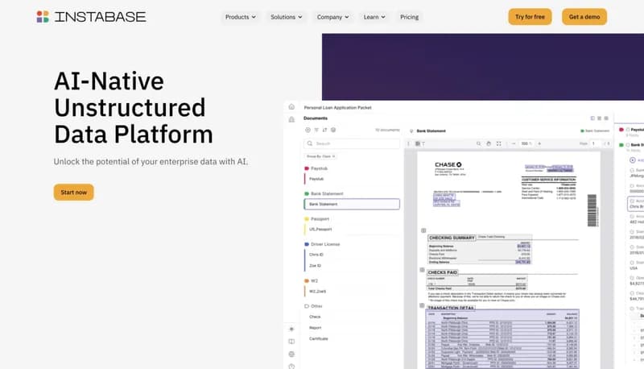Select the Passport class header
Image resolution: width=644 pixels, height=369 pixels.
tap(316, 219)
